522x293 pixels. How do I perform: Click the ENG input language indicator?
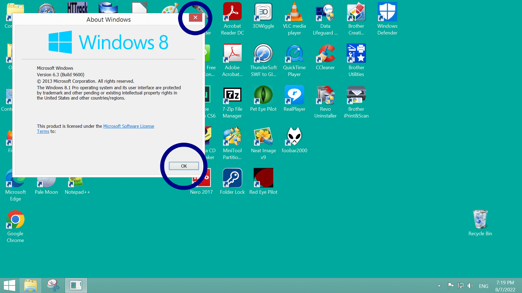pos(484,286)
